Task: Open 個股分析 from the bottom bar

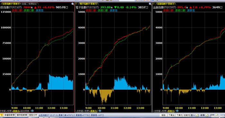Action: (33, 115)
